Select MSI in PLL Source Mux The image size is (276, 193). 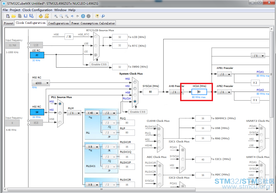coord(60,104)
